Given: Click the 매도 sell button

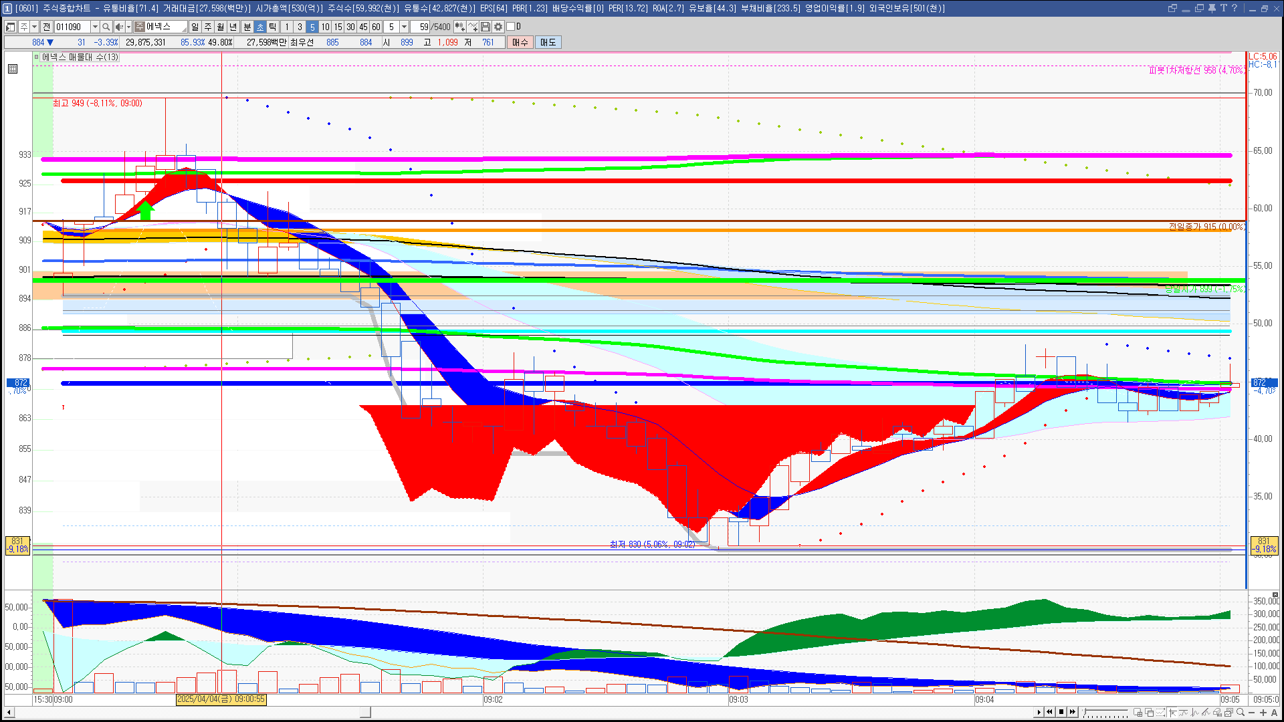Looking at the screenshot, I should pos(548,42).
